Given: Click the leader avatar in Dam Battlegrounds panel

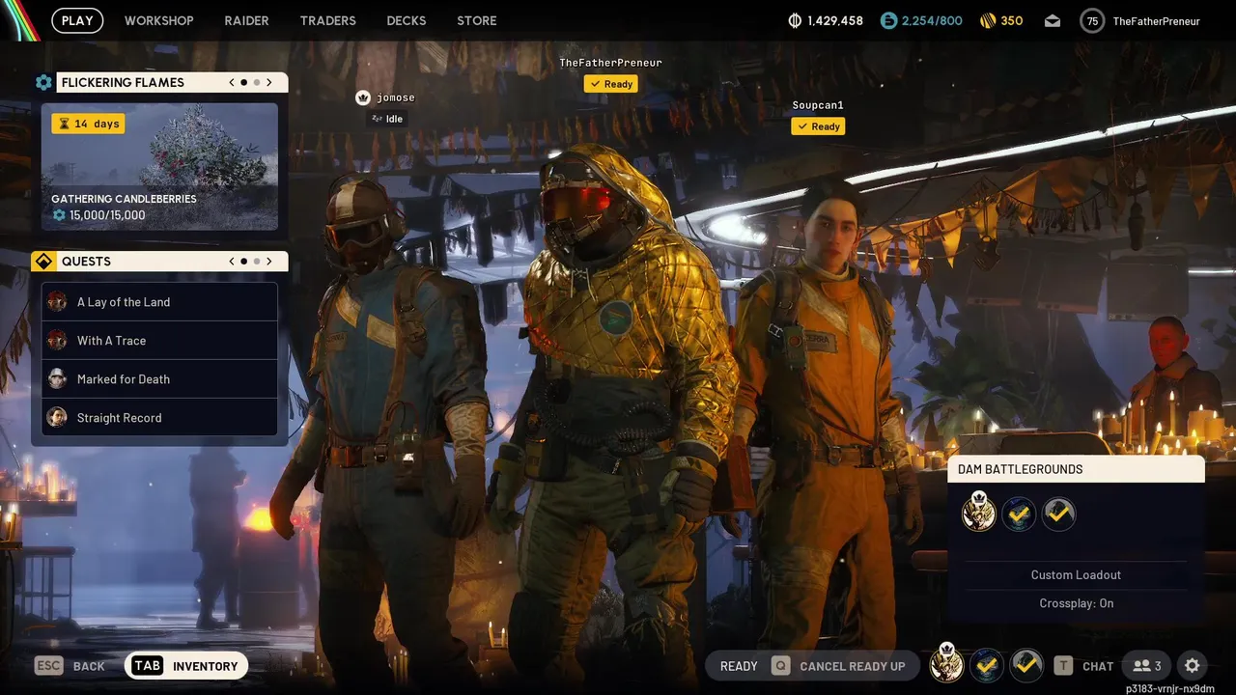Looking at the screenshot, I should 979,513.
